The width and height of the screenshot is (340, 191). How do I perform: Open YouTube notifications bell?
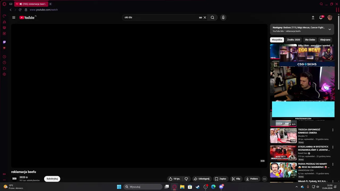321,18
